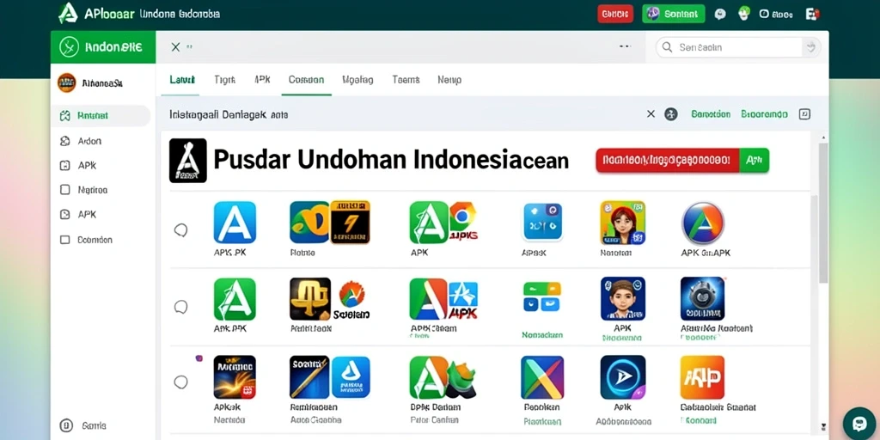Image resolution: width=880 pixels, height=440 pixels.
Task: Open the chat widget at bottom right corner
Action: 859,423
